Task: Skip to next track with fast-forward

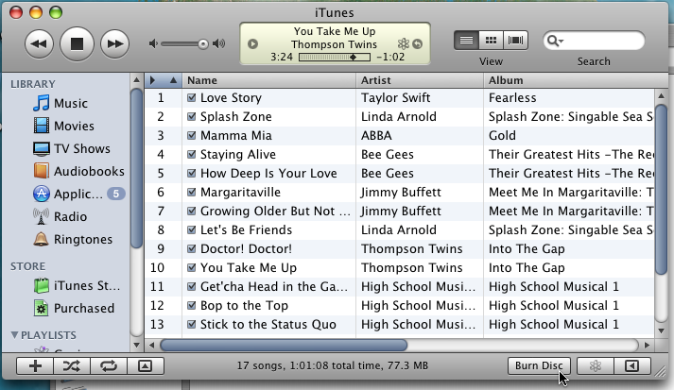Action: click(x=114, y=43)
